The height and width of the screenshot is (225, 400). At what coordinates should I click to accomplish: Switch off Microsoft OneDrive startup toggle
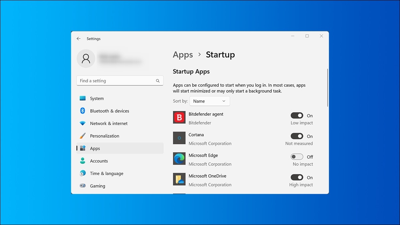coord(297,177)
